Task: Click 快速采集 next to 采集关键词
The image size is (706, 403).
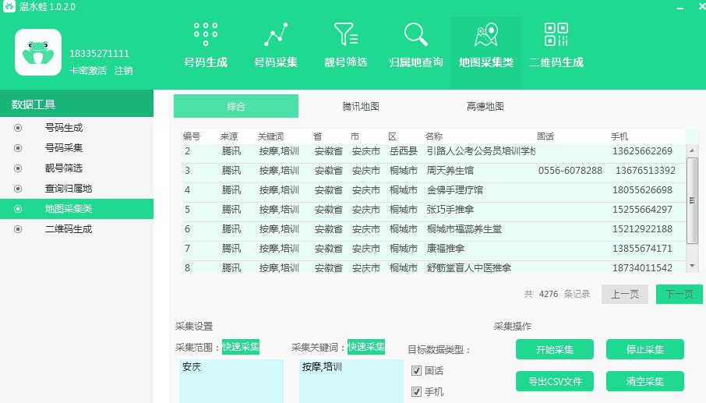Action: (x=366, y=347)
